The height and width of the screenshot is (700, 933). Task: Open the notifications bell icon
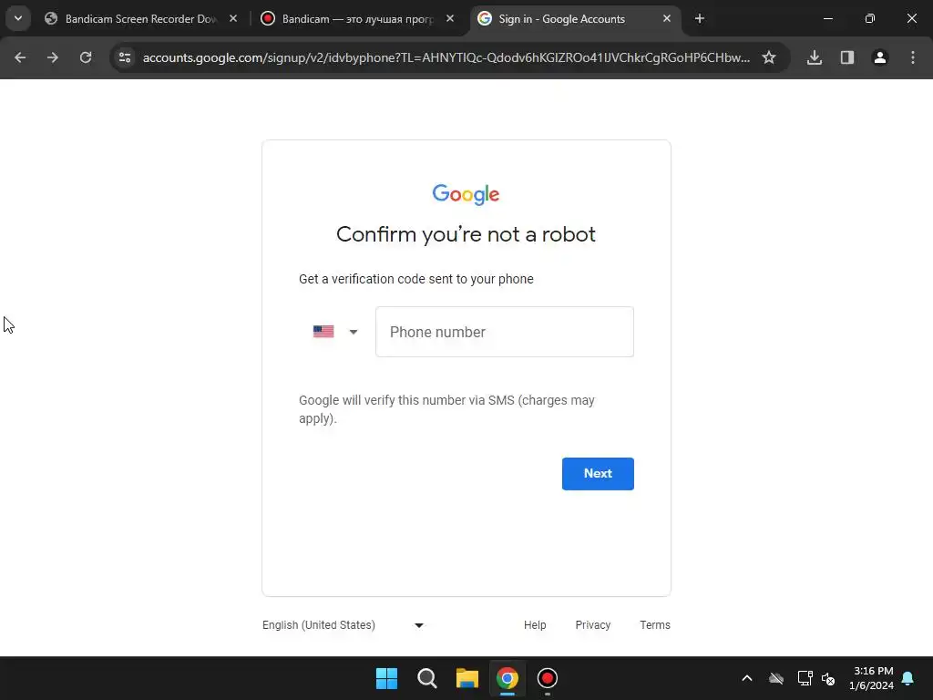(x=908, y=678)
